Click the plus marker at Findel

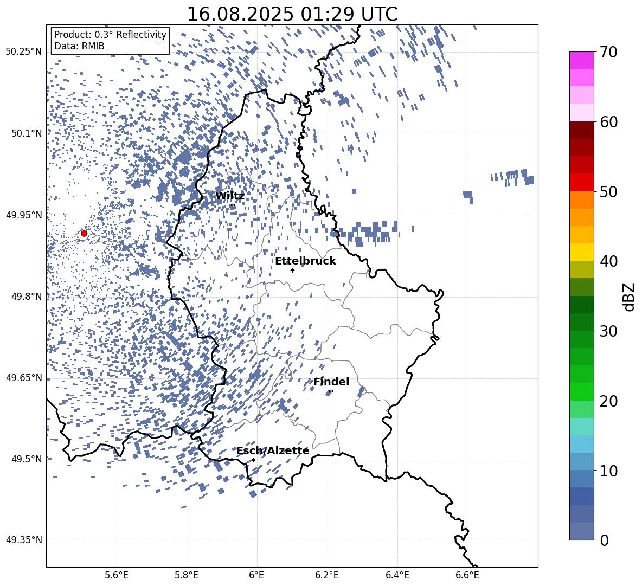pos(331,391)
